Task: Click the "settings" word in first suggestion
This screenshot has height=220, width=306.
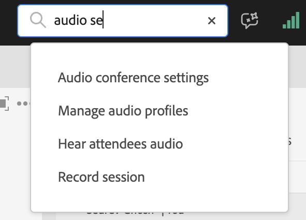Action: click(x=186, y=78)
